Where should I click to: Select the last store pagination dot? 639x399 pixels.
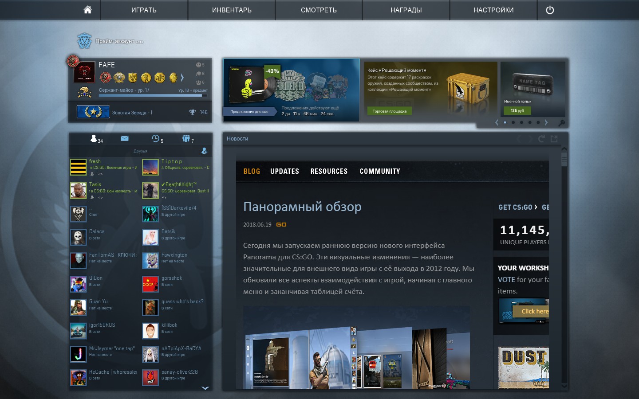click(538, 122)
